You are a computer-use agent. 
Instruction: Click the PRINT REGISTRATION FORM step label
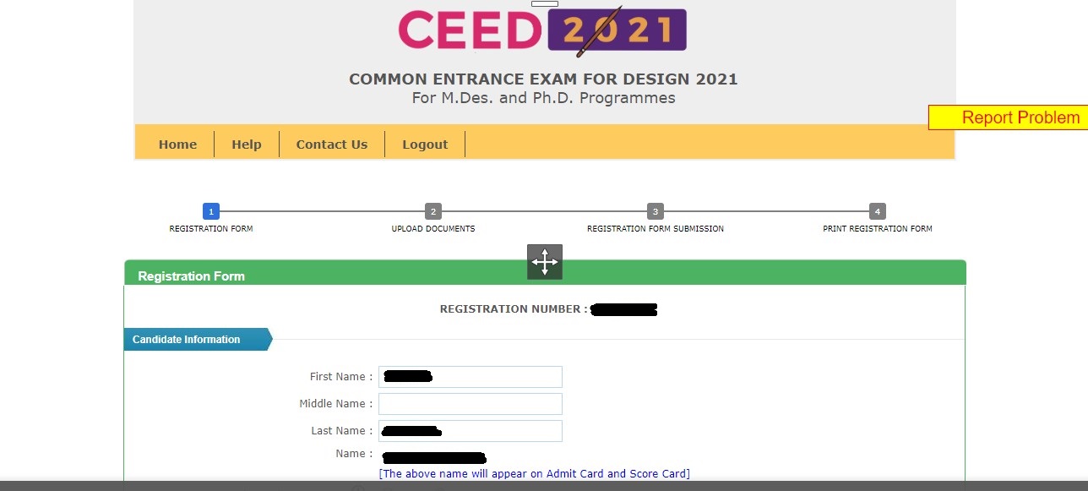click(x=878, y=228)
